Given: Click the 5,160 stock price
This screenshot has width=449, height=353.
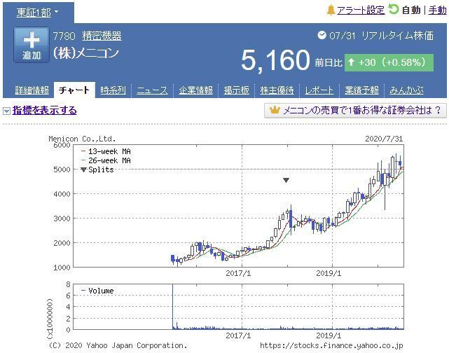Looking at the screenshot, I should pos(275,60).
